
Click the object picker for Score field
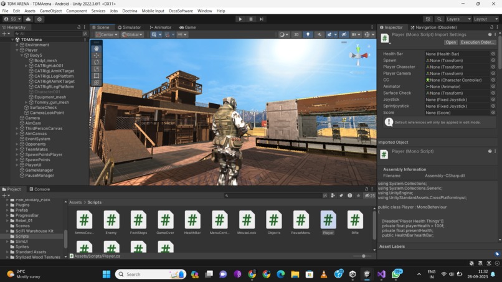point(493,112)
